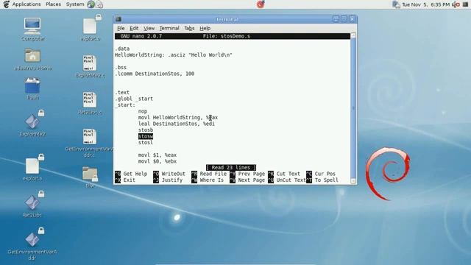Click the '.lcomm DestinationStos, 100' line

click(155, 74)
